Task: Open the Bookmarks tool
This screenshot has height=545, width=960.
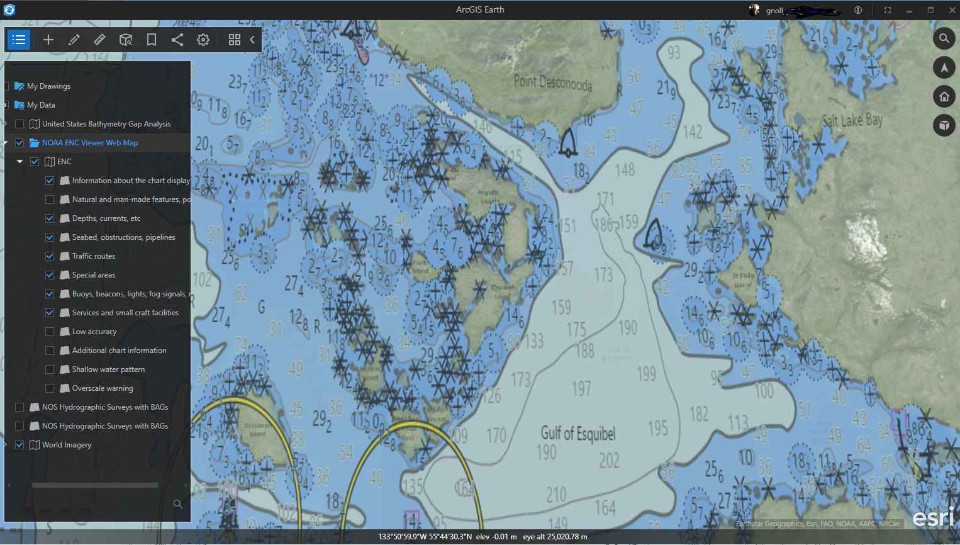Action: coord(152,40)
